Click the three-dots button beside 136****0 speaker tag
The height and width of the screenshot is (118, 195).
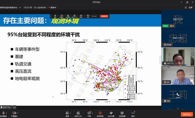[14, 107]
